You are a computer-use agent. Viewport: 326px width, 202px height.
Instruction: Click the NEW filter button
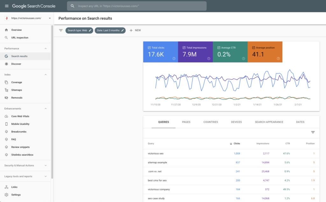[135, 30]
